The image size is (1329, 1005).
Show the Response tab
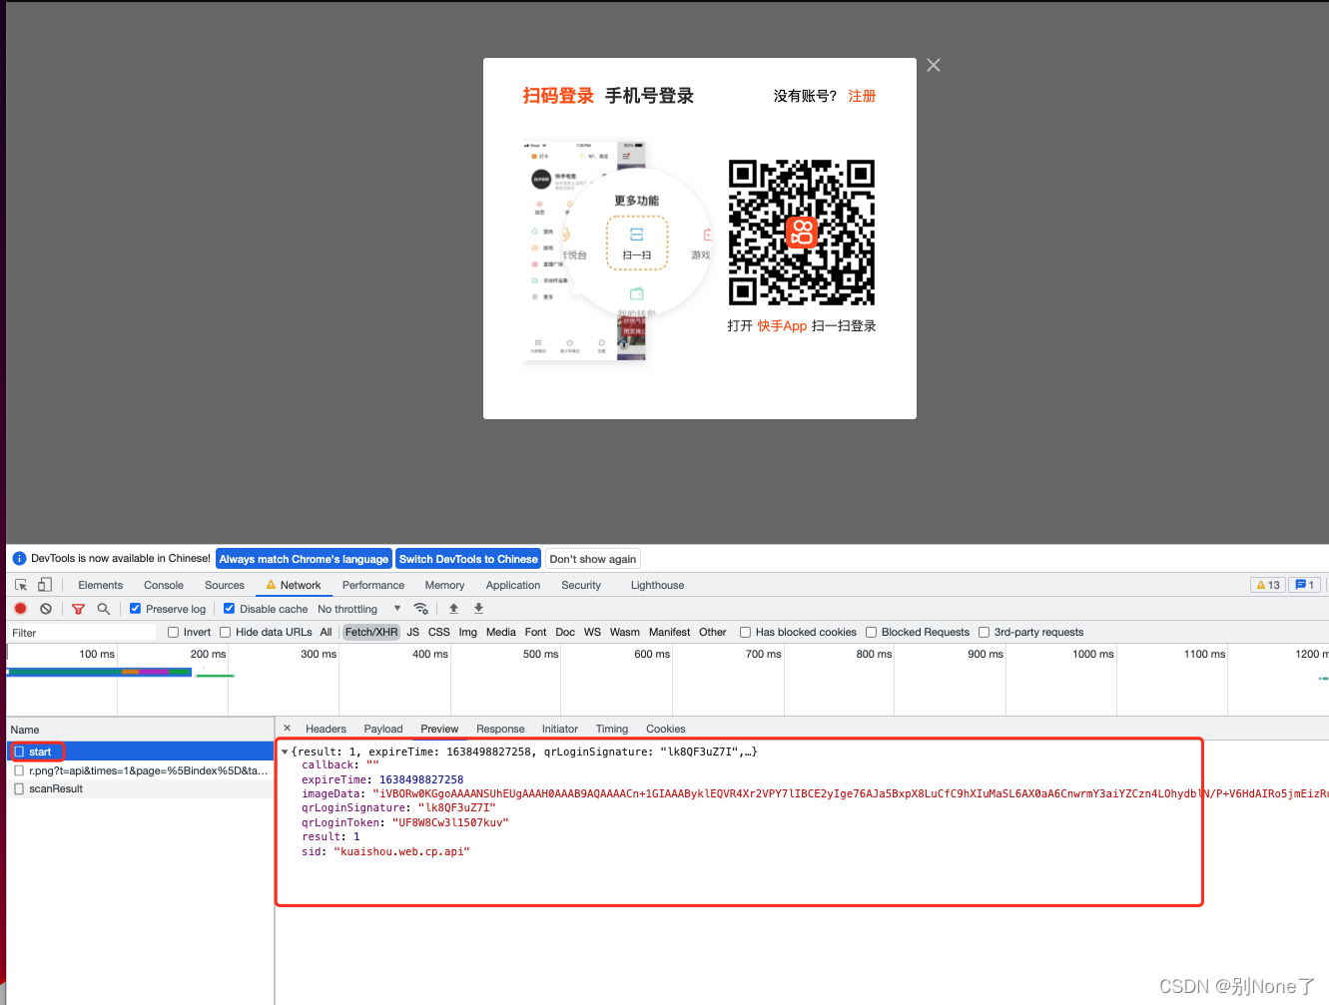coord(500,729)
